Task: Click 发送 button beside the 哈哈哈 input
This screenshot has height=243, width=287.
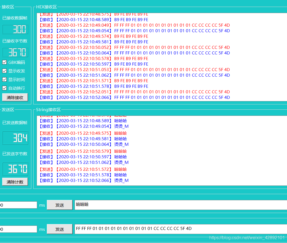Action: coord(60,205)
